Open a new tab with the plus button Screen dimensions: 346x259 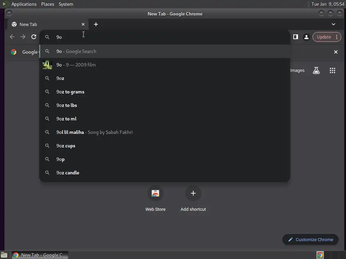pyautogui.click(x=96, y=24)
